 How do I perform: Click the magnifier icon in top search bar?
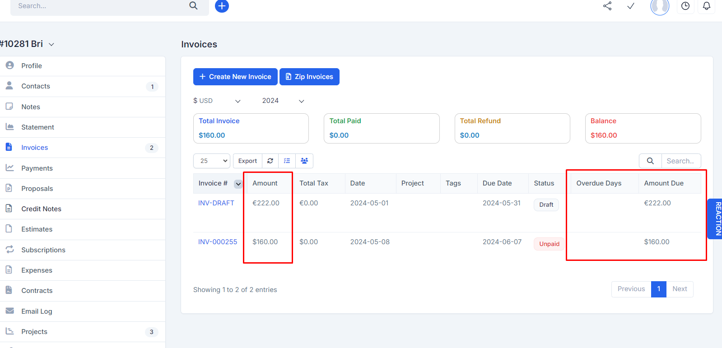coord(193,6)
